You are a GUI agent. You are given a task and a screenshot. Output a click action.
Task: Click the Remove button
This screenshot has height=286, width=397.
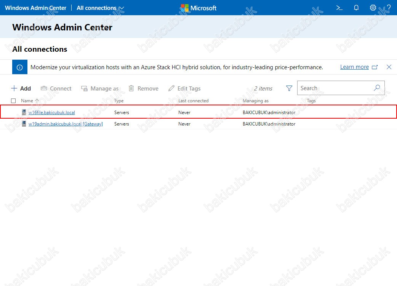[x=144, y=89]
